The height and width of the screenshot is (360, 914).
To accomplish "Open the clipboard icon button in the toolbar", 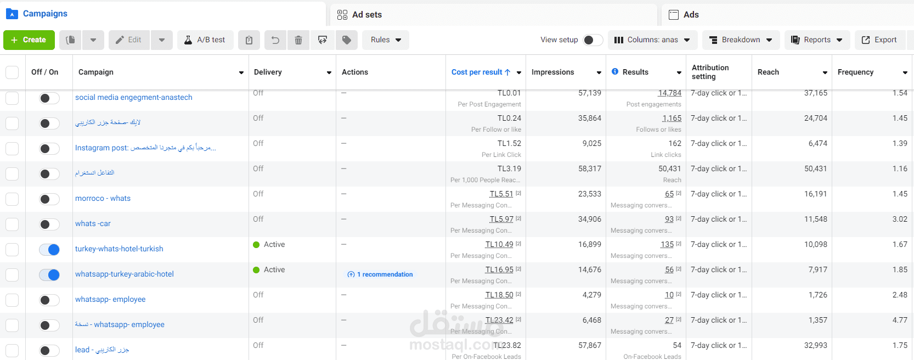I will click(x=249, y=40).
